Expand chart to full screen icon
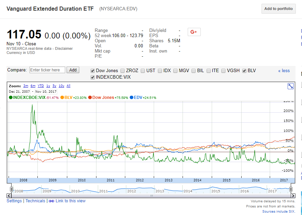The height and width of the screenshot is (215, 302). [x=290, y=86]
